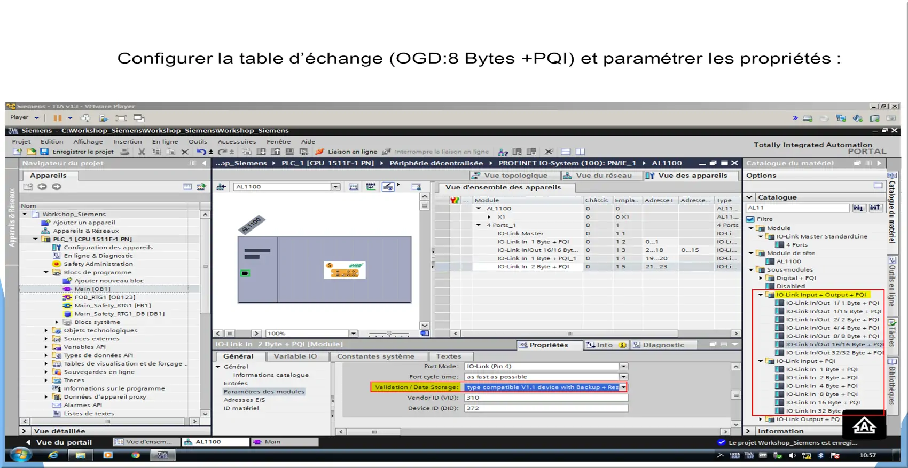Click the Delete X toolbar icon
908x468 pixels.
(x=185, y=152)
